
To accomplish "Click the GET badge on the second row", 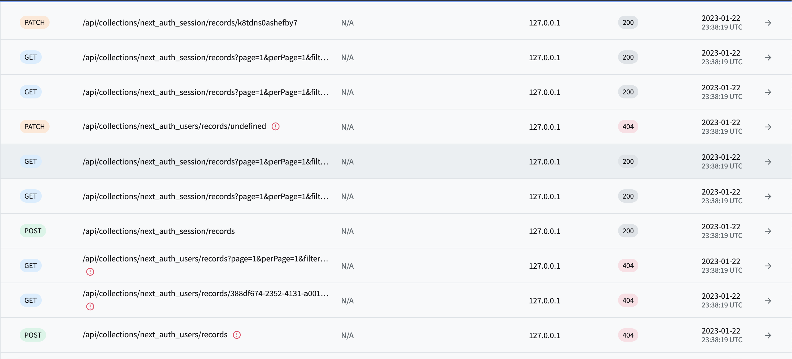I will [x=30, y=57].
